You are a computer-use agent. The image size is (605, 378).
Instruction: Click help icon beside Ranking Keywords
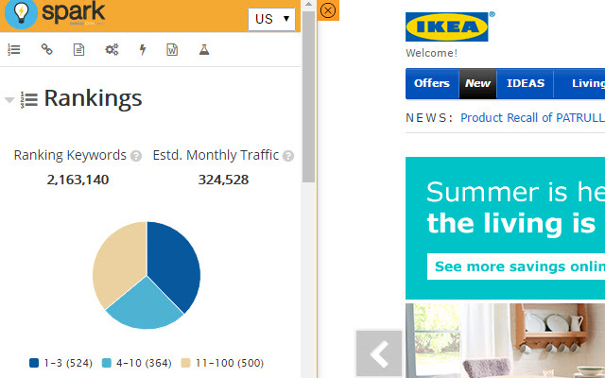[x=136, y=156]
